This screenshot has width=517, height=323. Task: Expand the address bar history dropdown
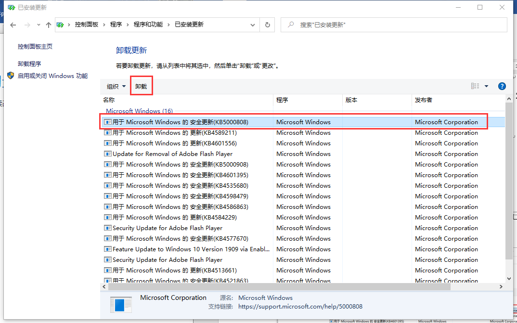(253, 25)
